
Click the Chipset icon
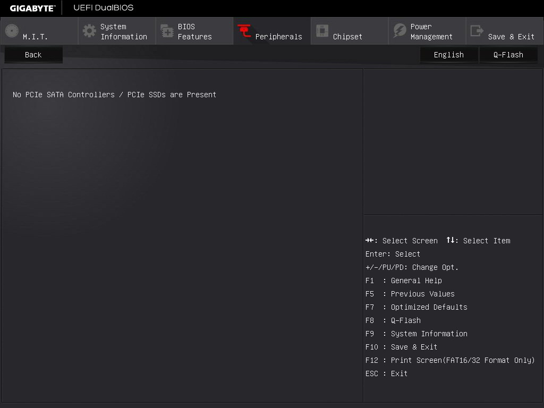click(322, 31)
